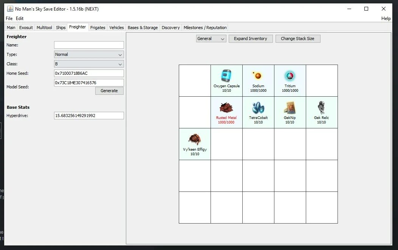This screenshot has width=398, height=250.
Task: Click the Freighter section heading
Action: [17, 37]
